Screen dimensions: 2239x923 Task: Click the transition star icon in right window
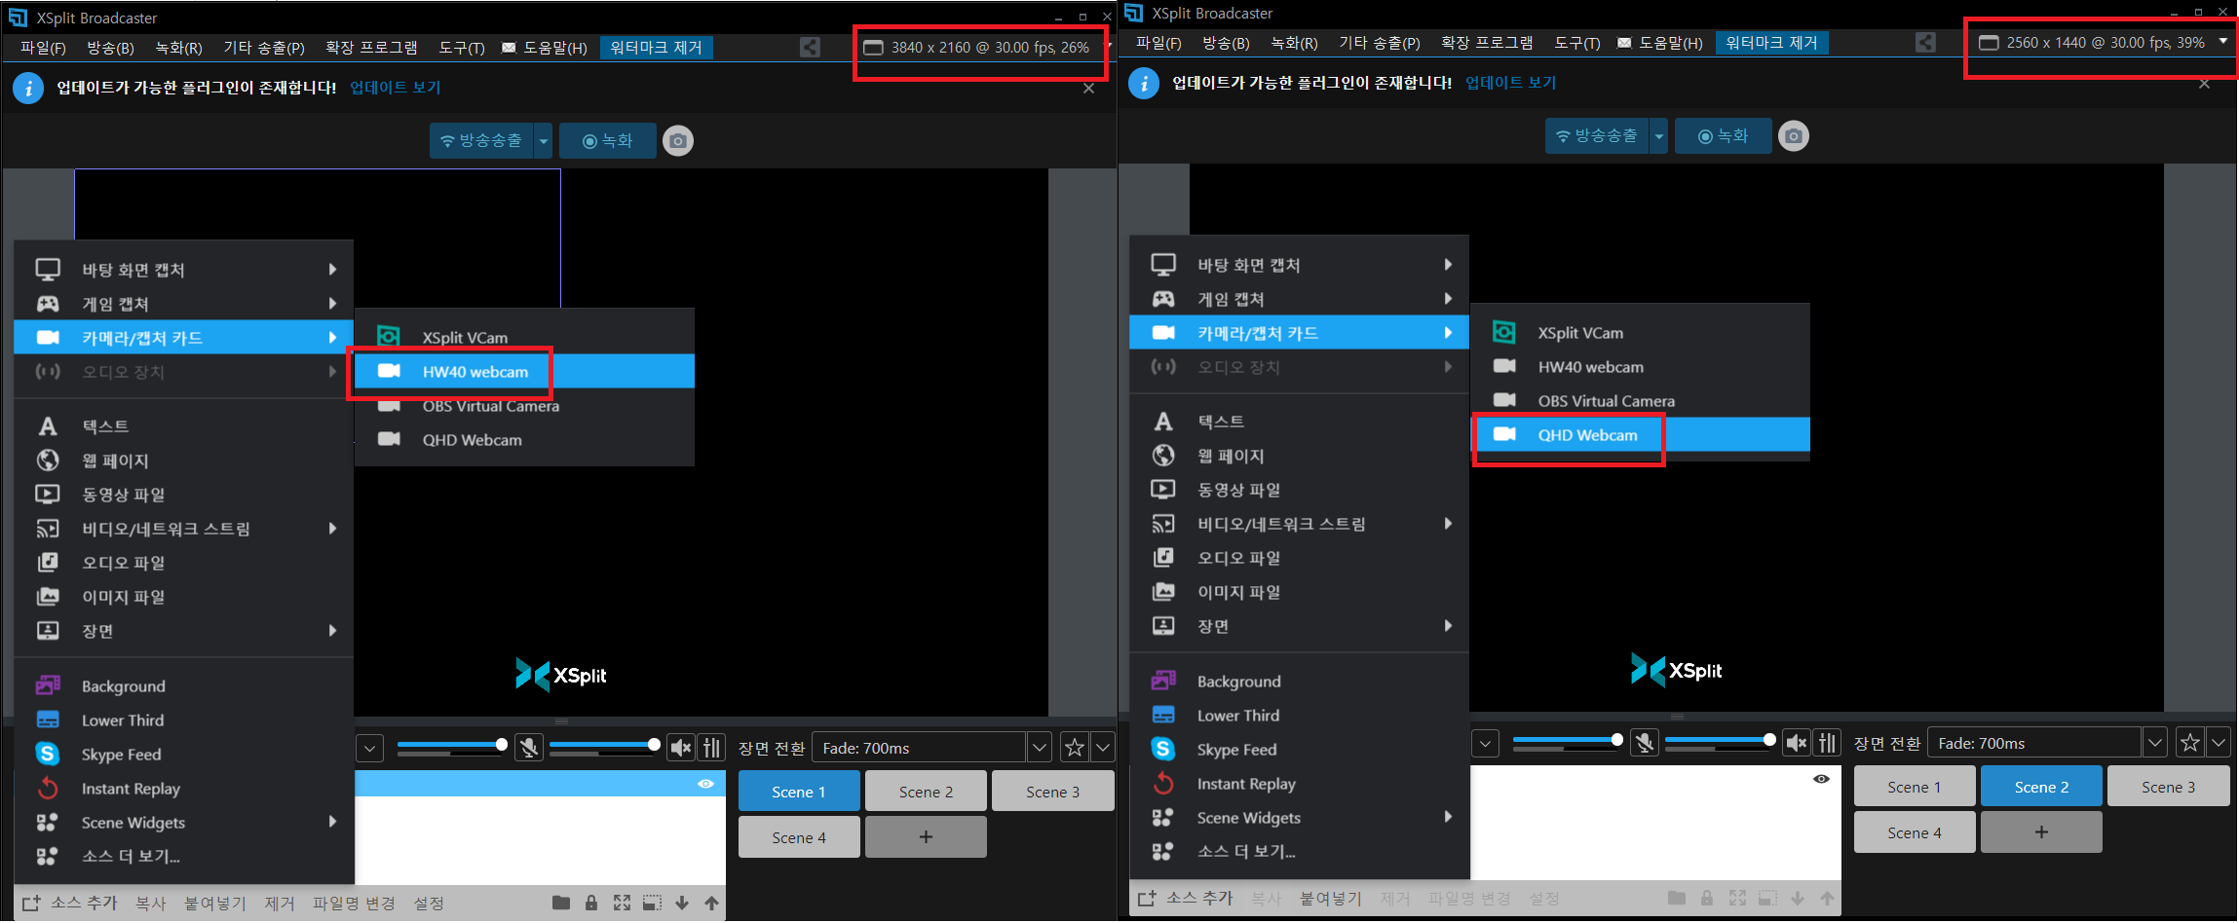(2190, 743)
